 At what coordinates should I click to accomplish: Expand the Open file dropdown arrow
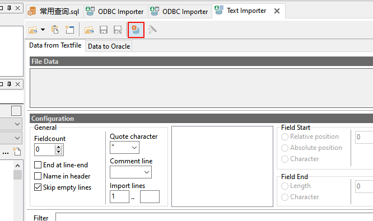43,30
